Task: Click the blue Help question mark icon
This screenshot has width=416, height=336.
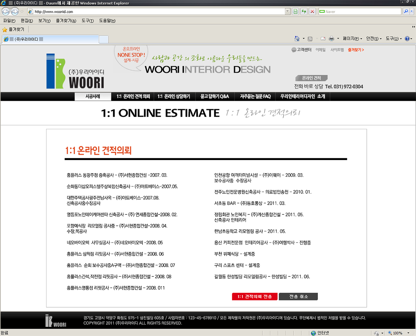Action: (x=407, y=38)
